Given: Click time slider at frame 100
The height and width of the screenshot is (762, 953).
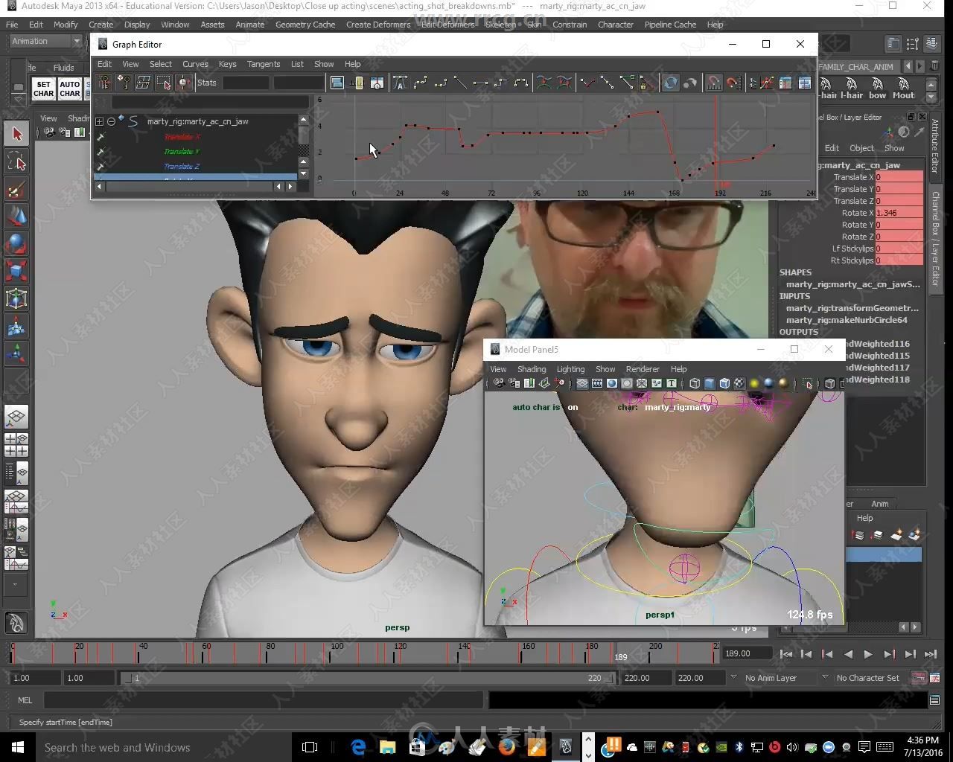Looking at the screenshot, I should tap(331, 655).
